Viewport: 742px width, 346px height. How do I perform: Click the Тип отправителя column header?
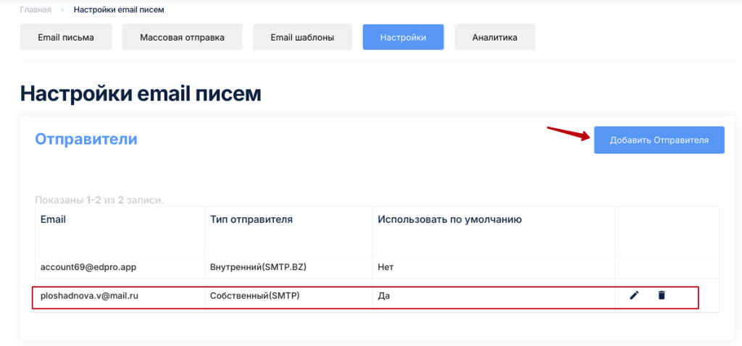coord(251,219)
